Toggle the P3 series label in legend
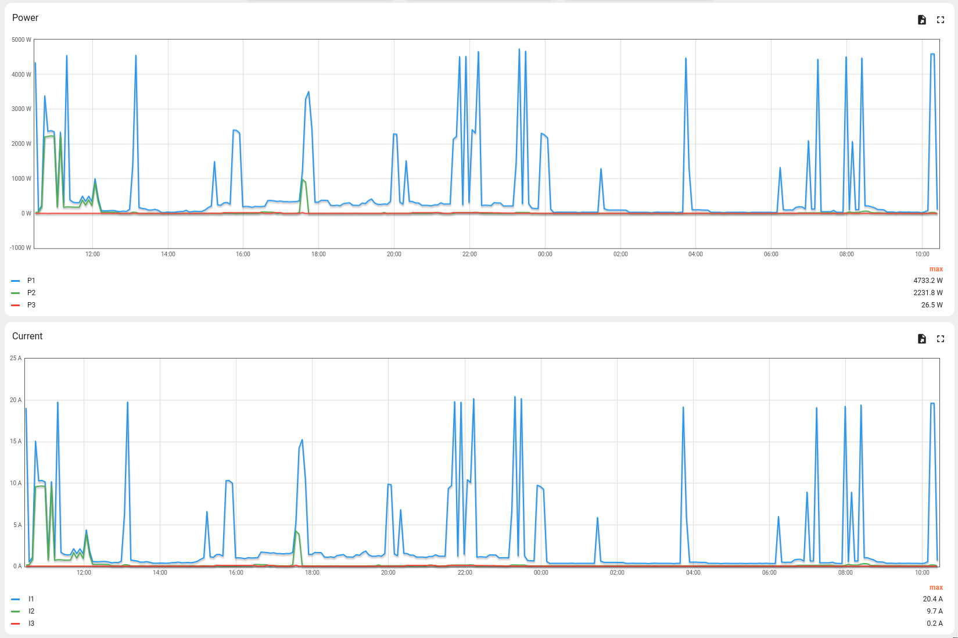Screen dimensions: 958x638 pos(31,305)
